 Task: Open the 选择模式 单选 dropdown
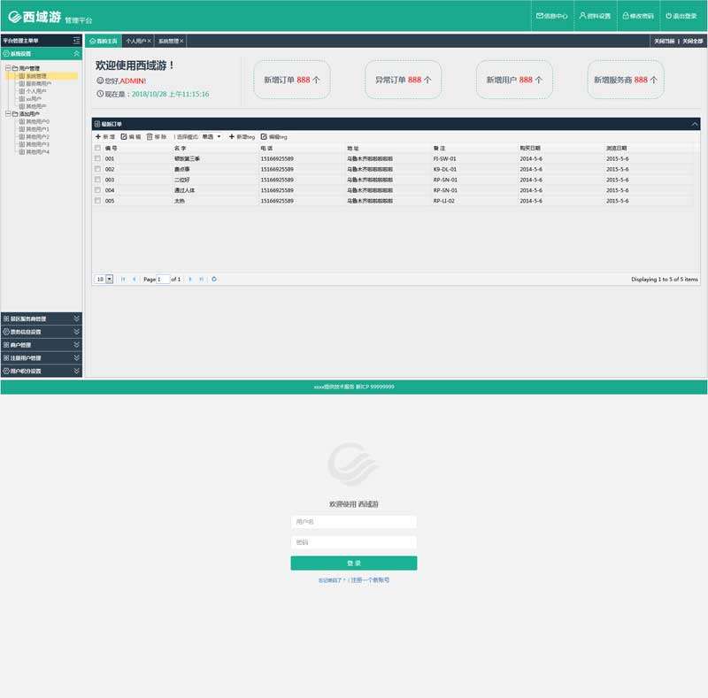coord(212,137)
